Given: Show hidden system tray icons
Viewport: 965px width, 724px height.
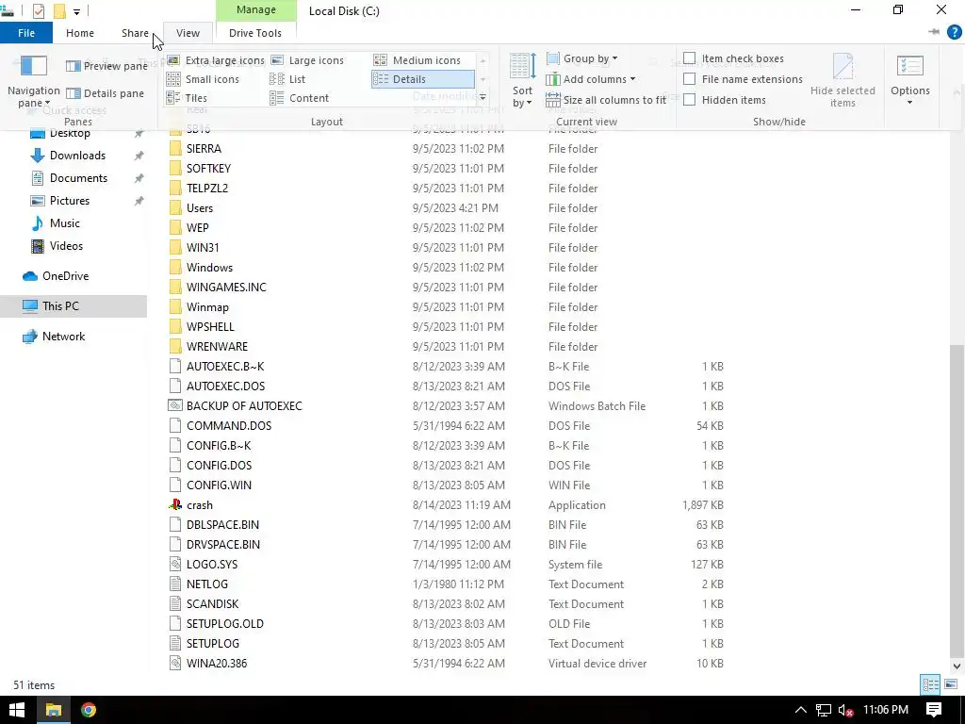Looking at the screenshot, I should pos(800,710).
